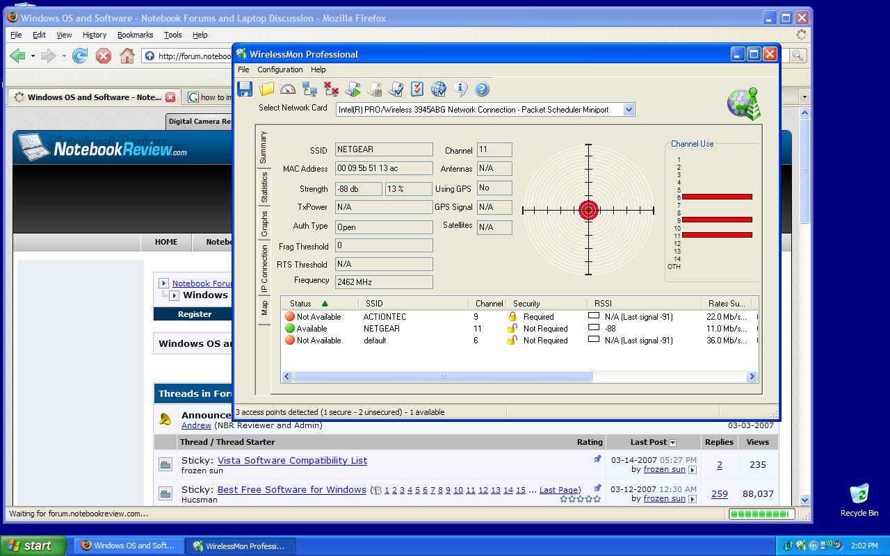Open the red checklist options icon

point(417,89)
